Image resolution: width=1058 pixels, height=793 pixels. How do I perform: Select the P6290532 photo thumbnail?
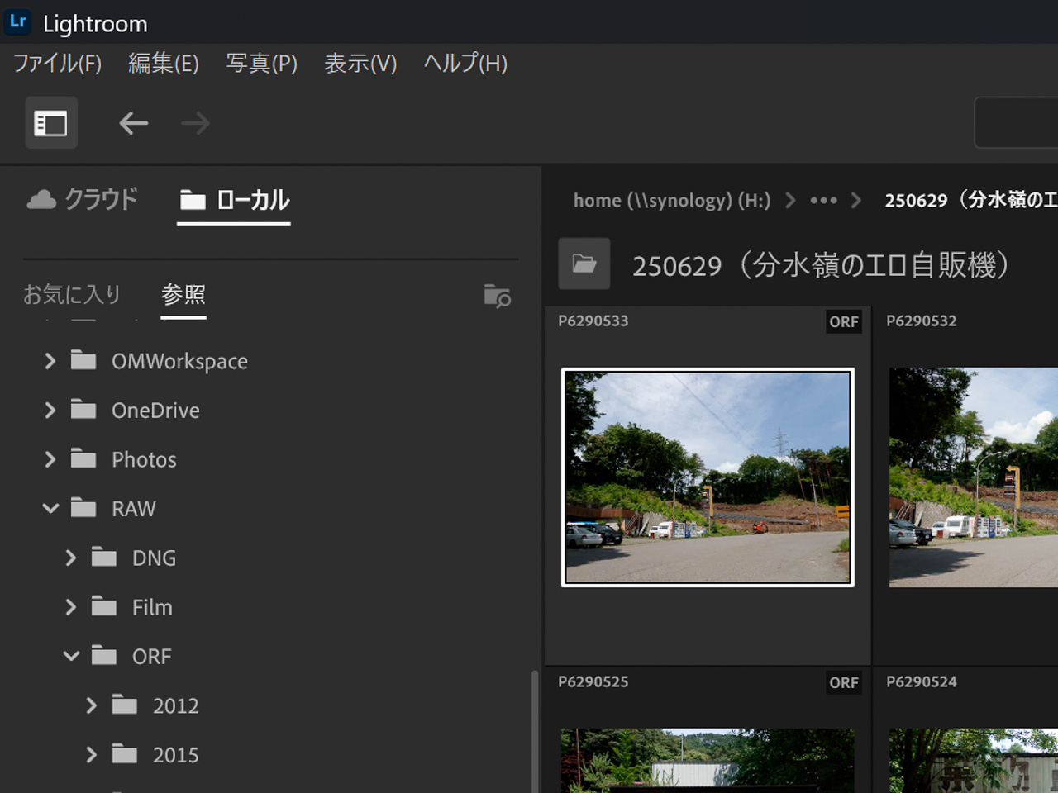974,477
